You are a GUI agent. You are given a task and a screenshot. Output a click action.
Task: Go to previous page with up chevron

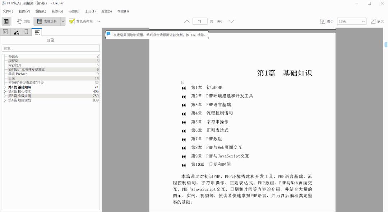(x=186, y=21)
